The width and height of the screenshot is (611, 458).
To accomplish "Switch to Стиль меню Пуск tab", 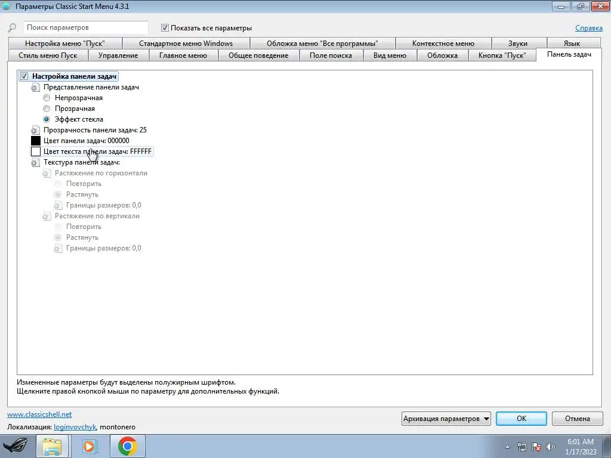I will [x=48, y=55].
